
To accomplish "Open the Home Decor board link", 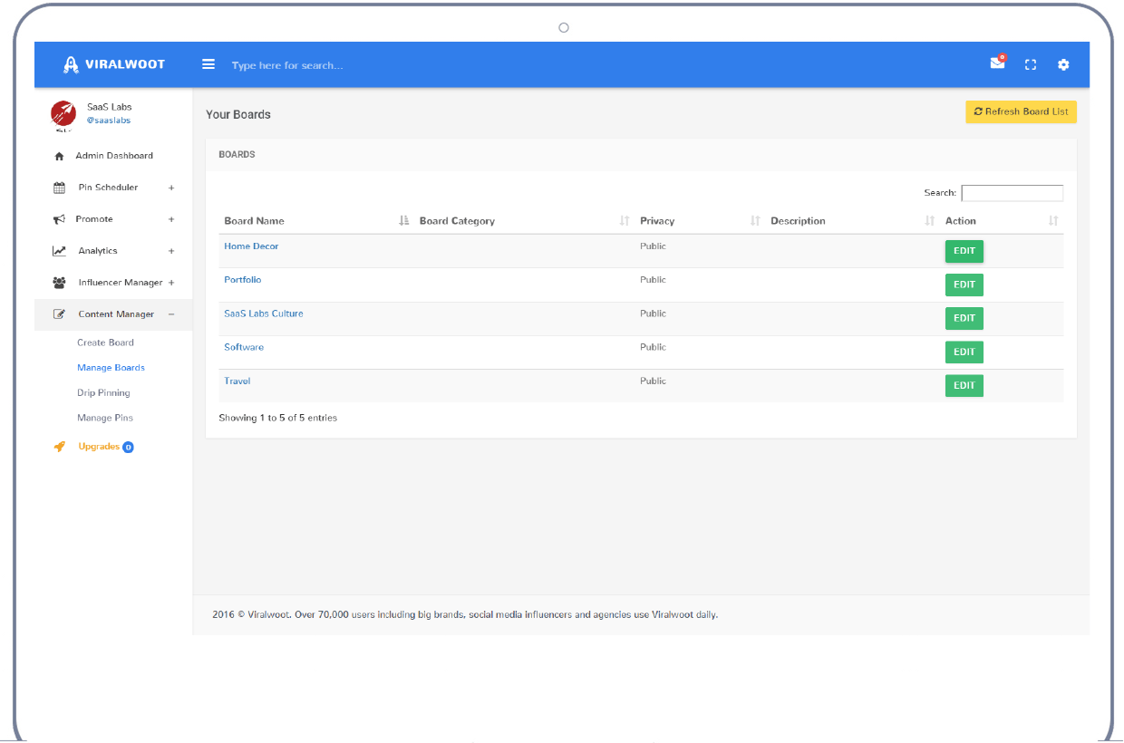I will (x=251, y=246).
